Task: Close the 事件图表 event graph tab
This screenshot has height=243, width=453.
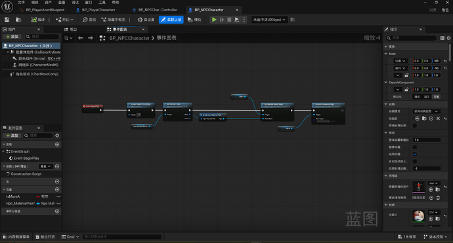Action: point(143,29)
